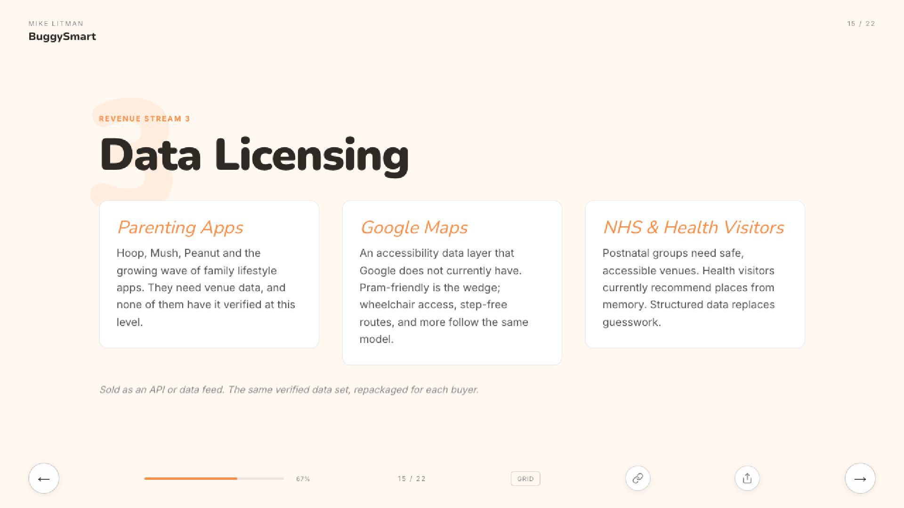Open the share/export icon
The width and height of the screenshot is (904, 508).
click(x=747, y=478)
